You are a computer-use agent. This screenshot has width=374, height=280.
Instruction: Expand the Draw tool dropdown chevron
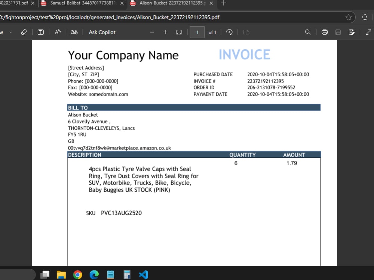[10, 32]
